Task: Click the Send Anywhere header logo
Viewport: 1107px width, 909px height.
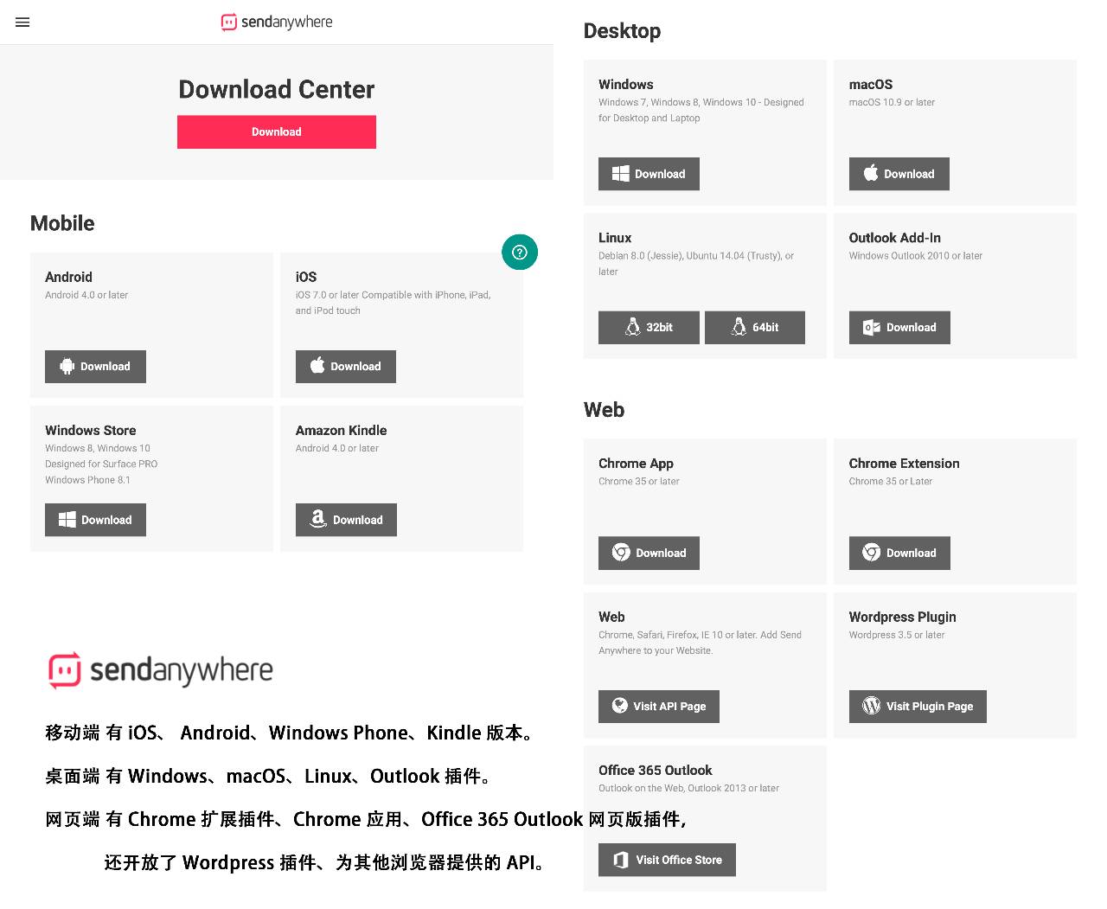Action: coord(277,22)
